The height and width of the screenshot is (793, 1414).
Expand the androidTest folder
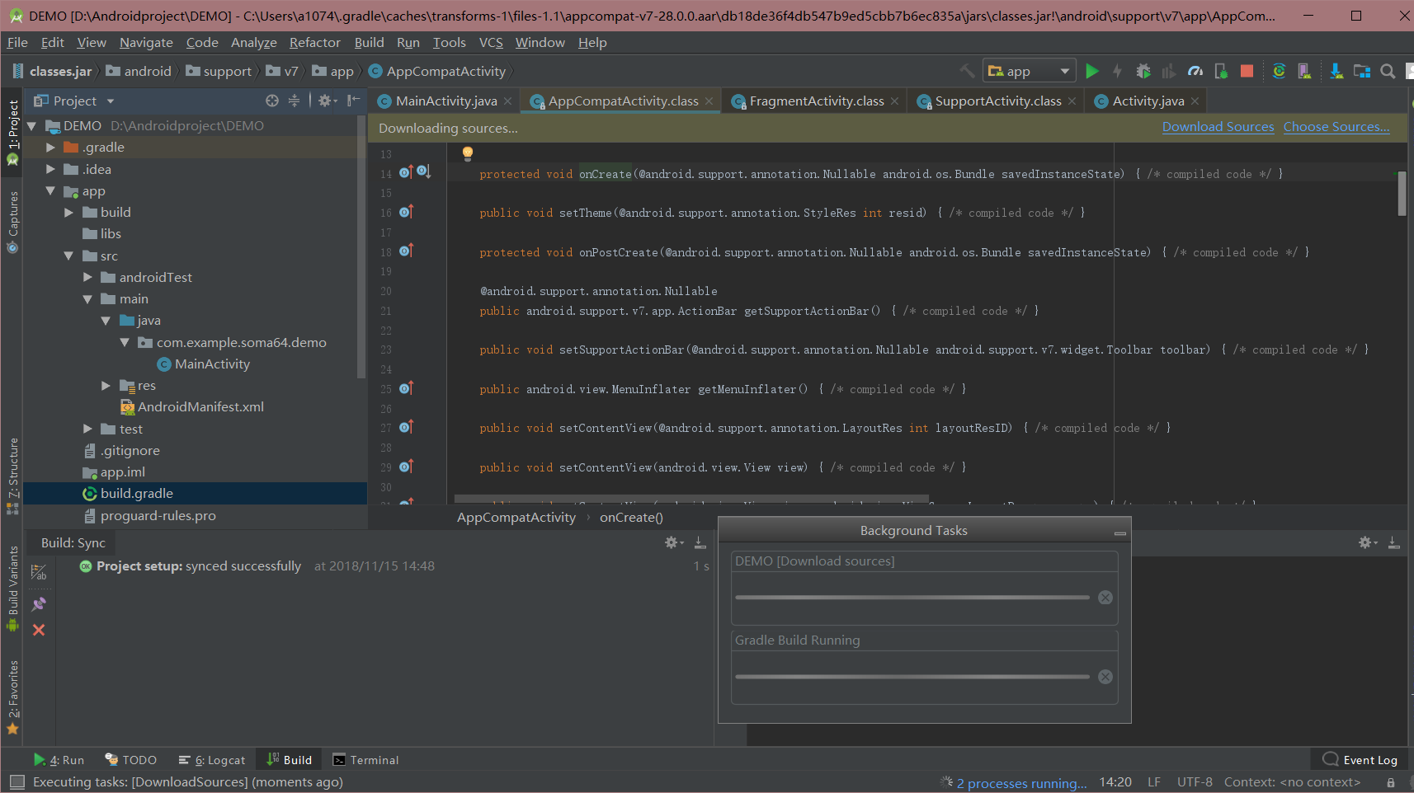coord(87,277)
